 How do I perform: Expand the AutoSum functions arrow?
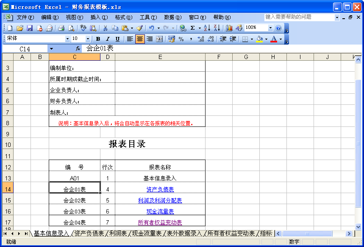(x=200, y=28)
